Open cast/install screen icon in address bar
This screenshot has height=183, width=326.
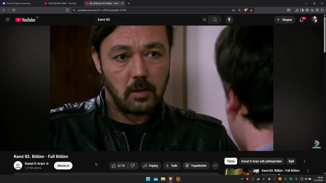(x=234, y=10)
